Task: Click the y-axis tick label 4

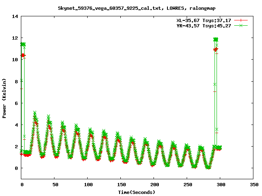Action: pos(16,125)
